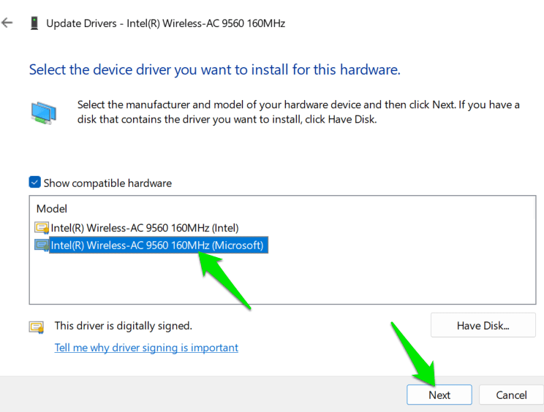Click the heading 'Select the device driver' text

[214, 69]
